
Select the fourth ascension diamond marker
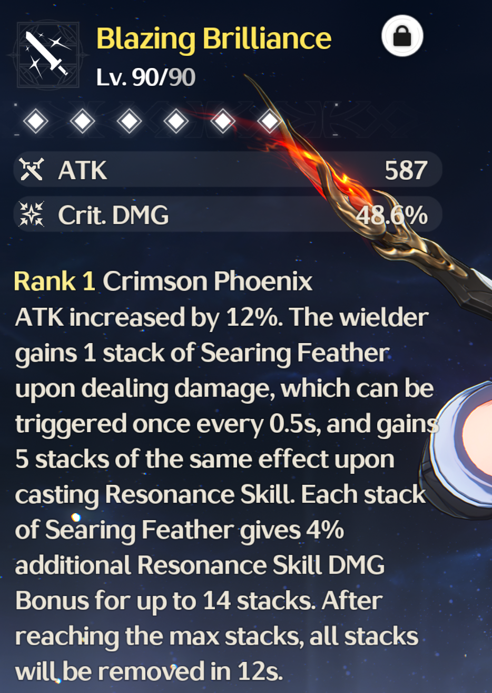(176, 122)
